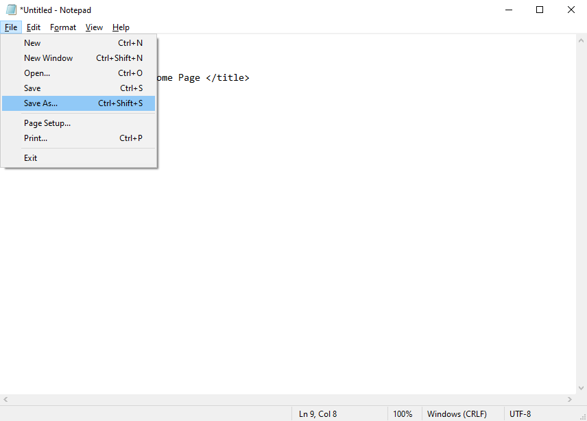Click the vertical scrollbar up arrow
This screenshot has width=587, height=421.
click(581, 40)
